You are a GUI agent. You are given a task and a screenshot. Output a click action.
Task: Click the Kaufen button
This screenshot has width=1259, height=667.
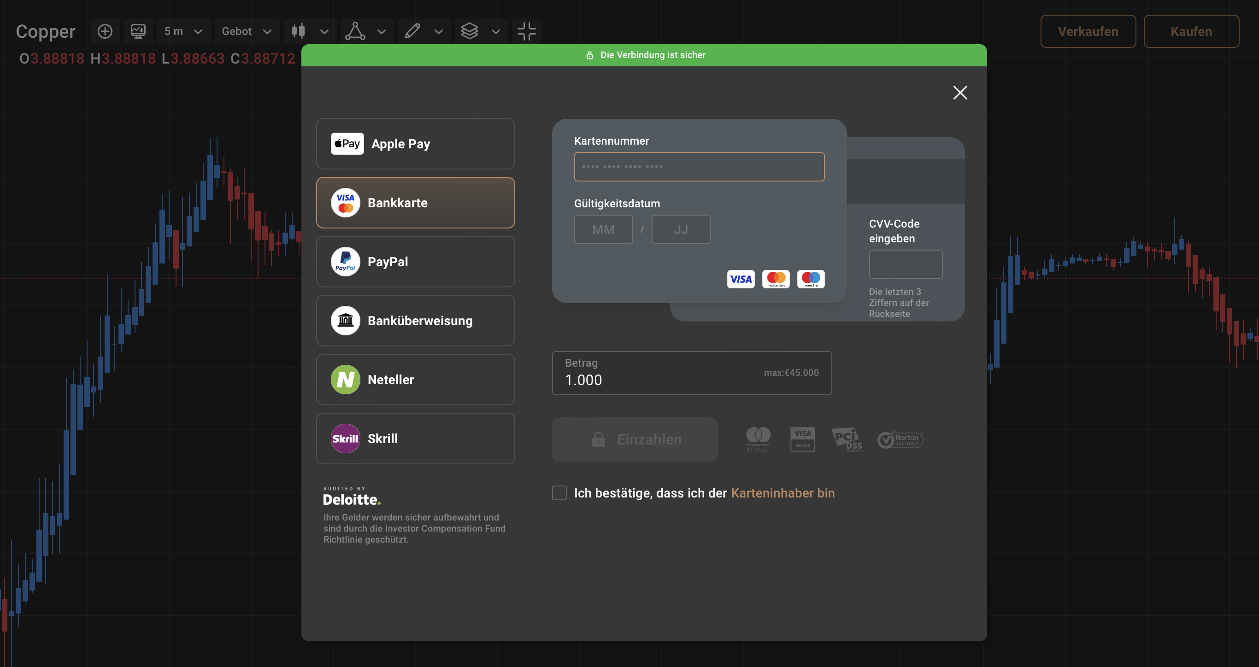click(x=1191, y=31)
